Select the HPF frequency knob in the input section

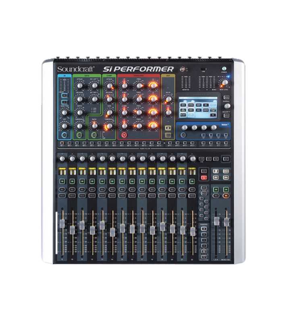(64, 126)
